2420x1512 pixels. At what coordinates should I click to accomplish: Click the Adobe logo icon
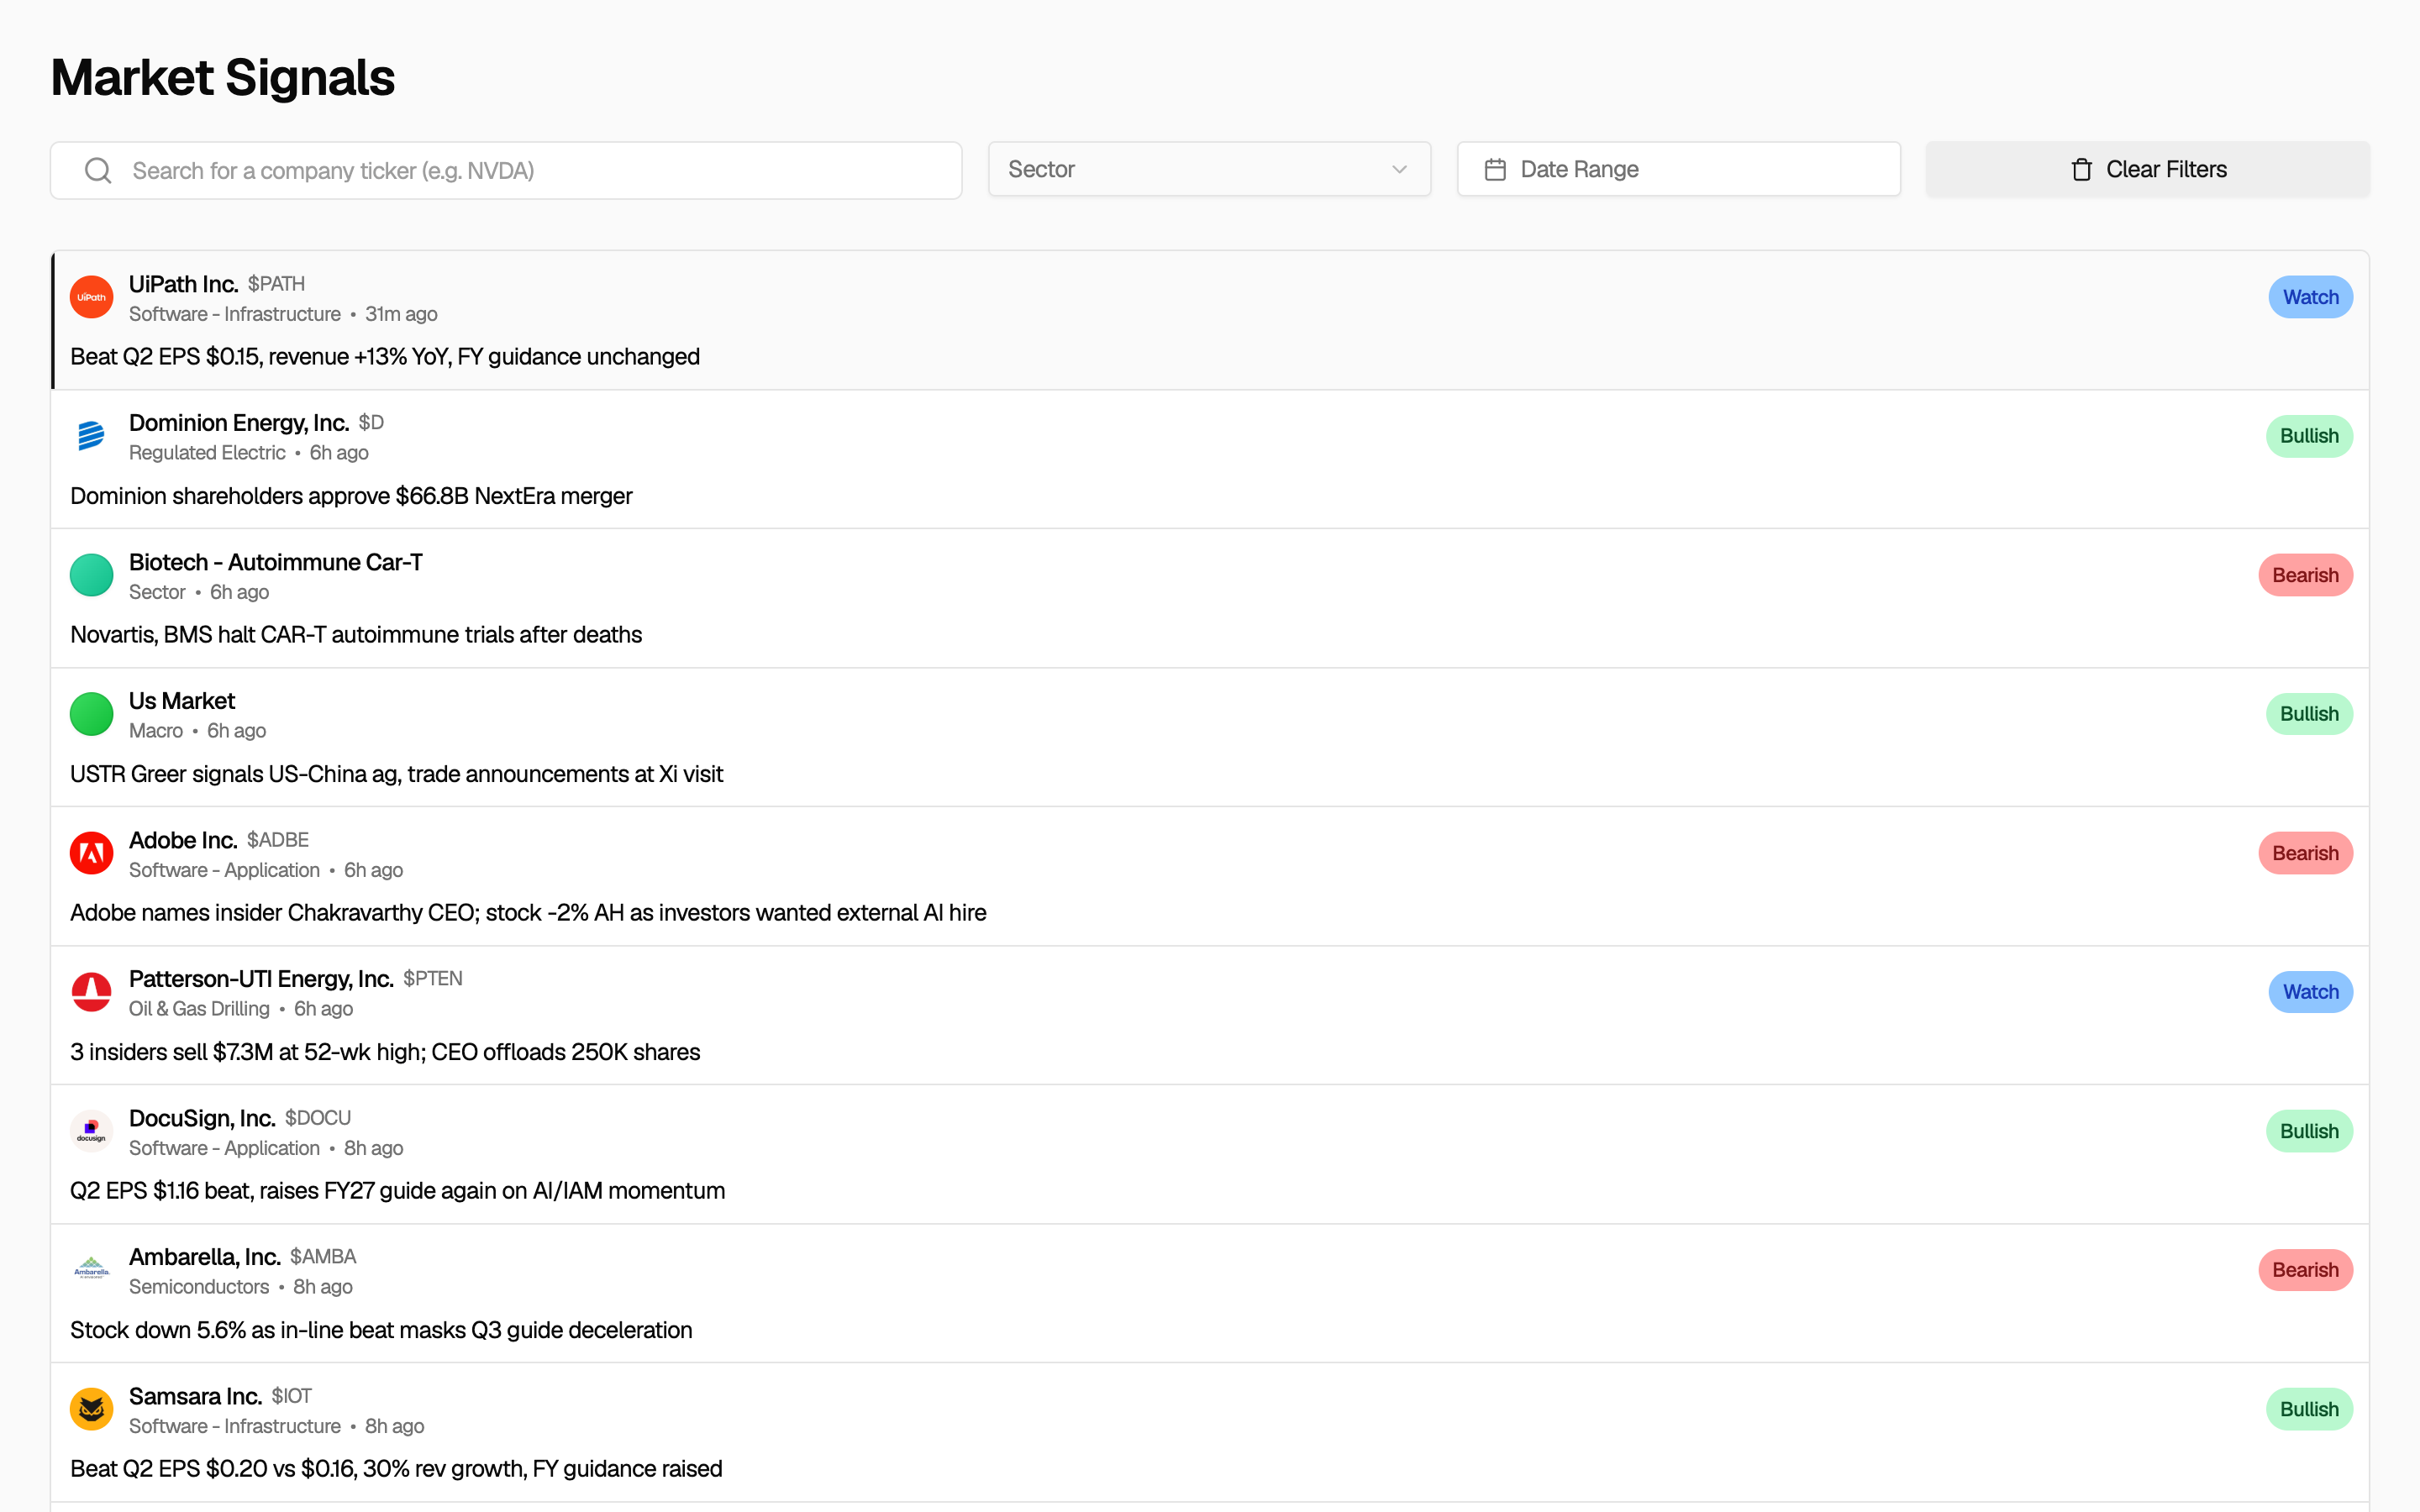point(91,853)
